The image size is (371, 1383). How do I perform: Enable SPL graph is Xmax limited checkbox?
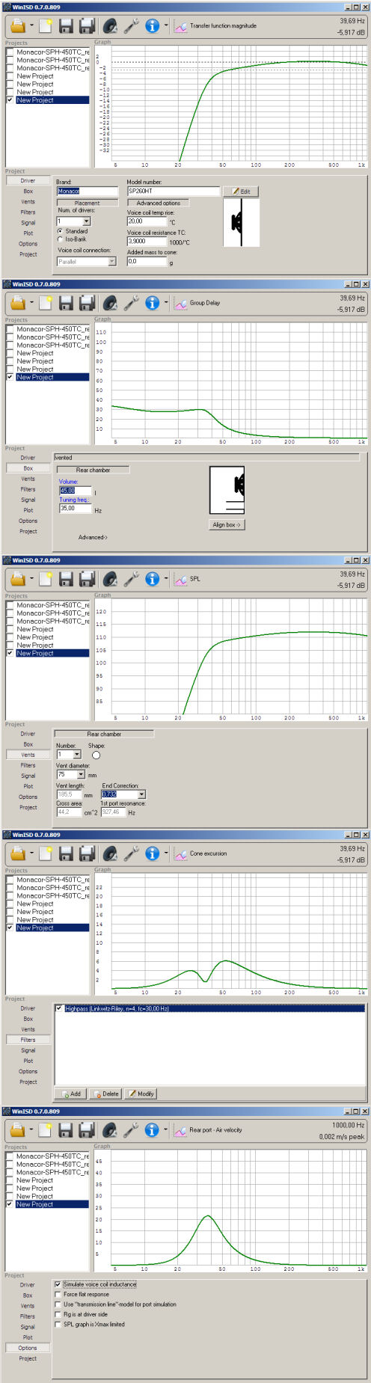tap(58, 1324)
